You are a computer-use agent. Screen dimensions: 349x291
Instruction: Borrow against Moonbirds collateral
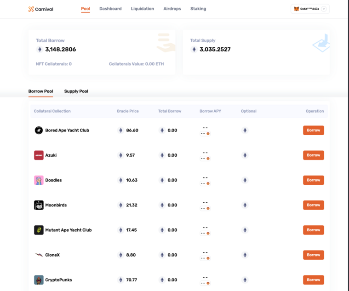314,205
